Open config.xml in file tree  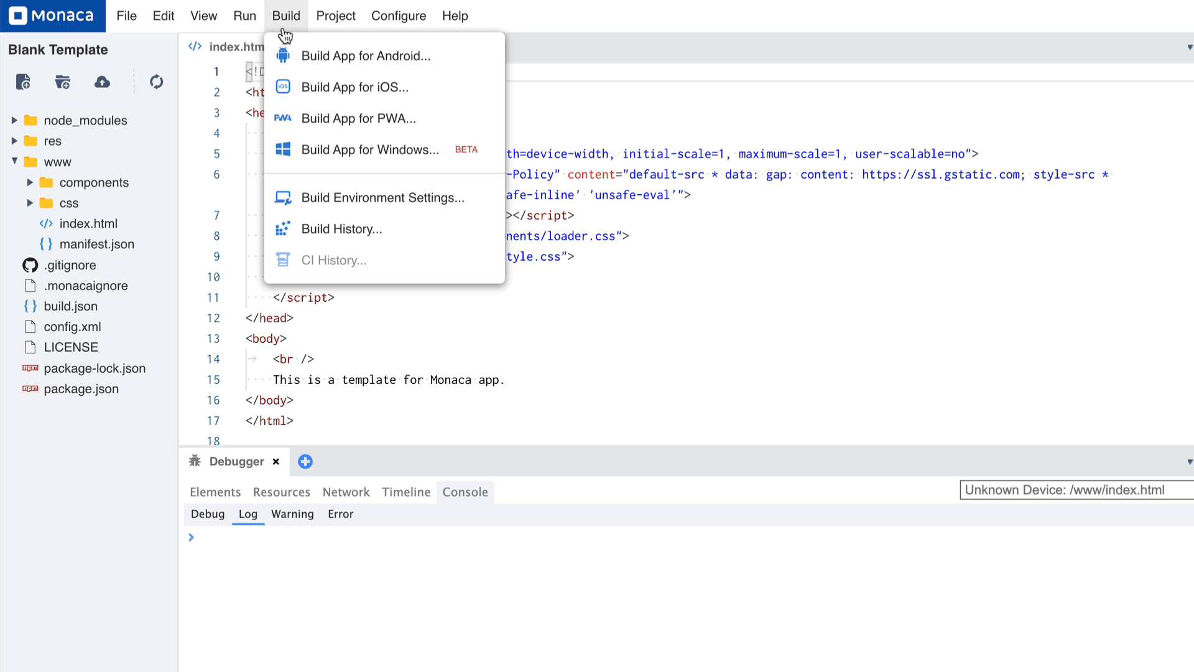coord(72,327)
